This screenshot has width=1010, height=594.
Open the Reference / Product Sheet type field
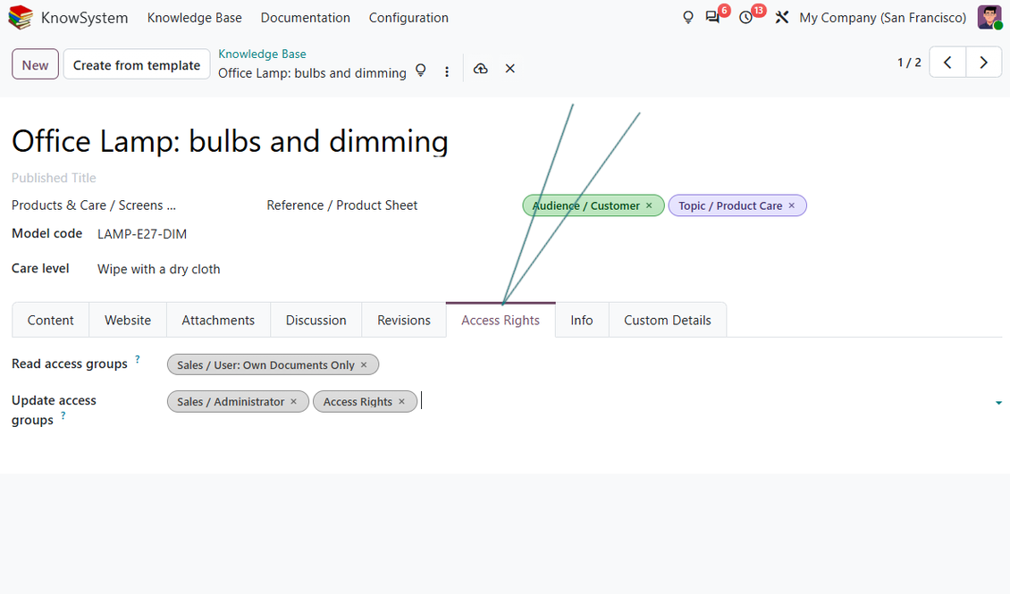tap(342, 205)
